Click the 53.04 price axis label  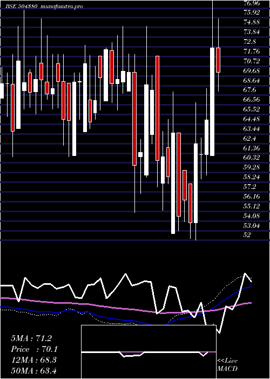coord(252,226)
